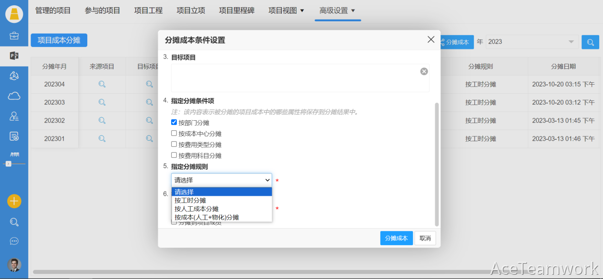Open the cloud icon in sidebar

(14, 96)
